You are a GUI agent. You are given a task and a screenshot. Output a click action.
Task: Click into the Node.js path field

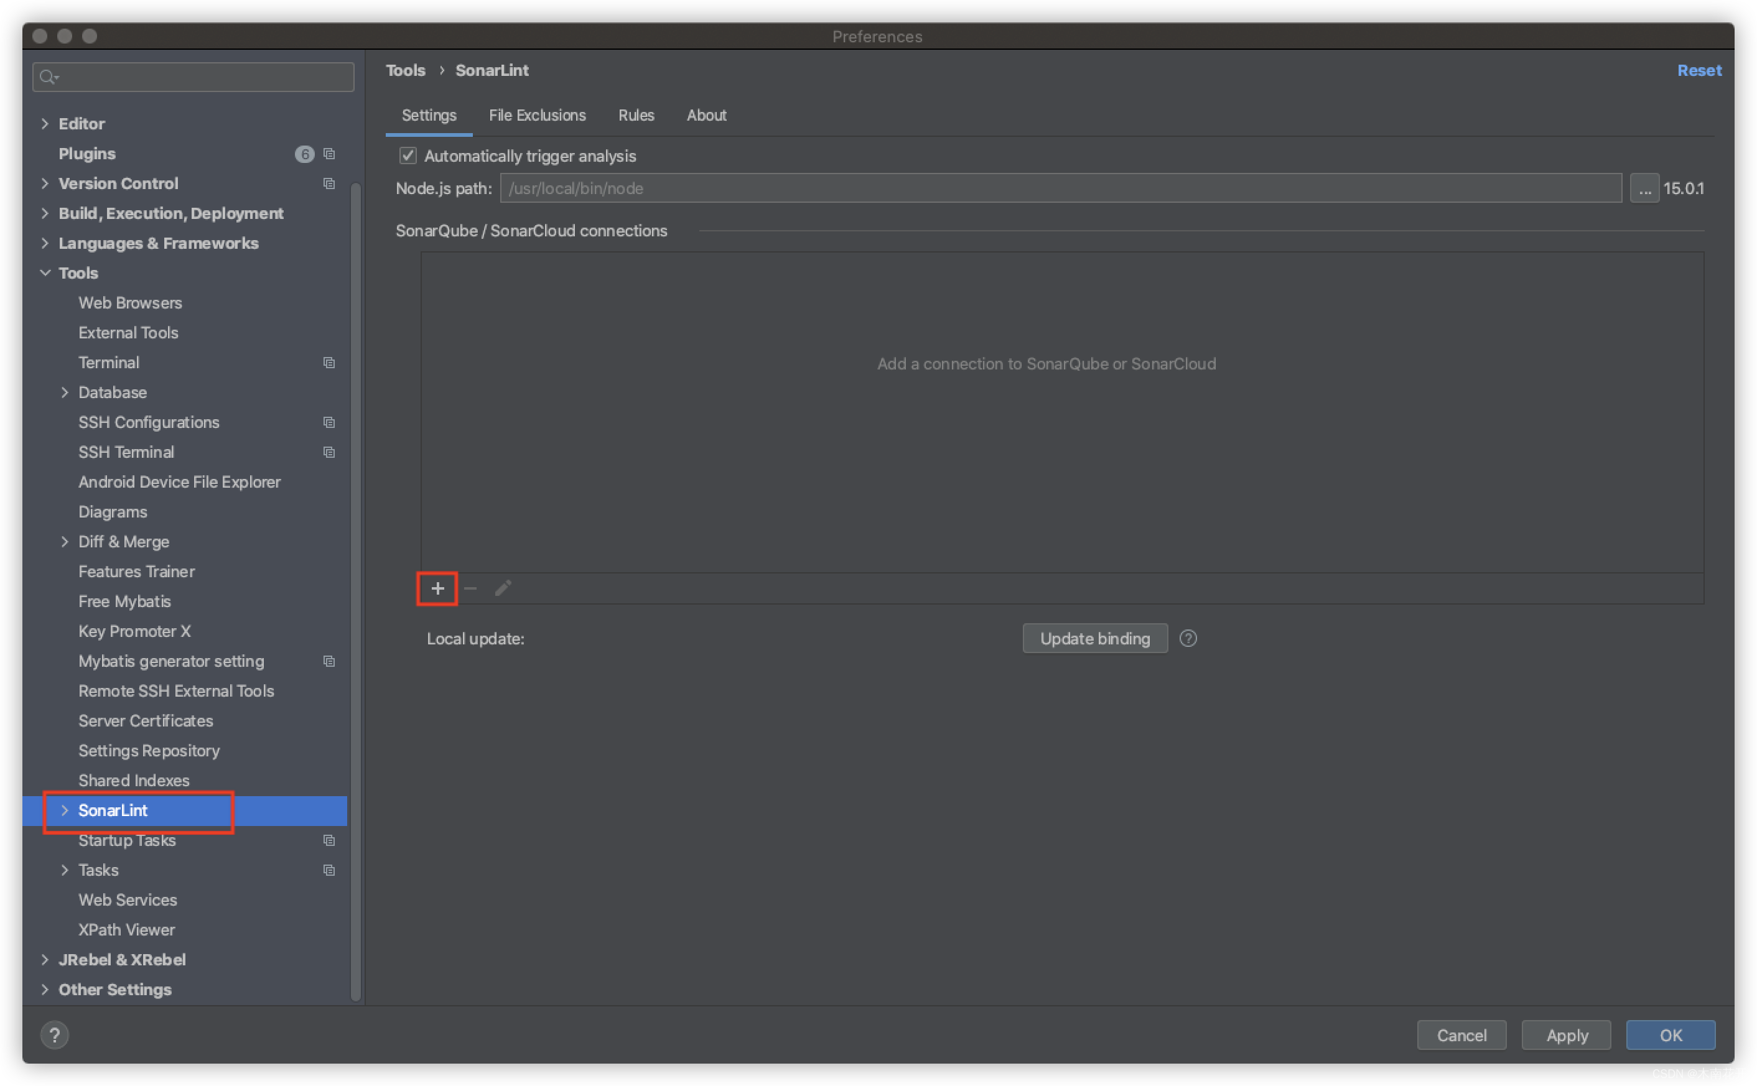click(1060, 189)
